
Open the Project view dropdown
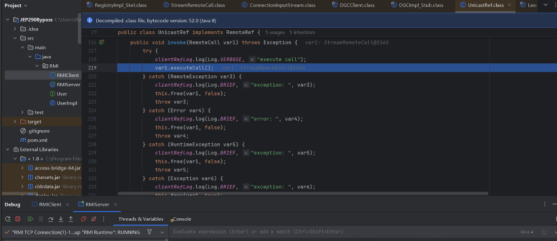tap(16, 5)
